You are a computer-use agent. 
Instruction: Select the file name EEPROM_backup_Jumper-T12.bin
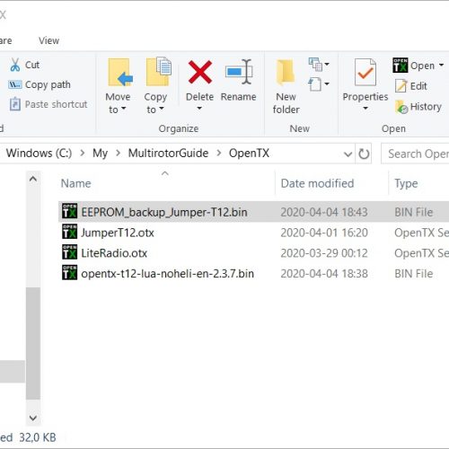(164, 212)
